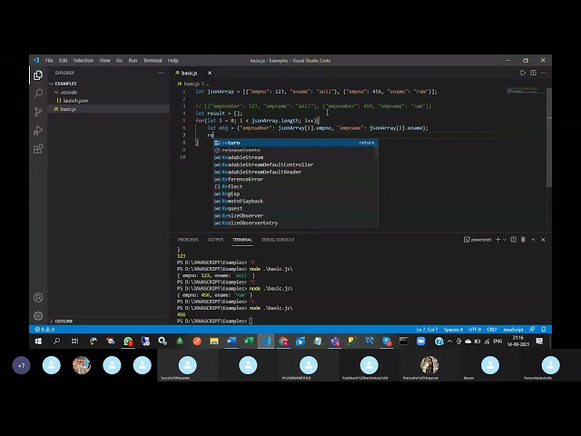Open the View menu
581x436 pixels.
pos(105,61)
